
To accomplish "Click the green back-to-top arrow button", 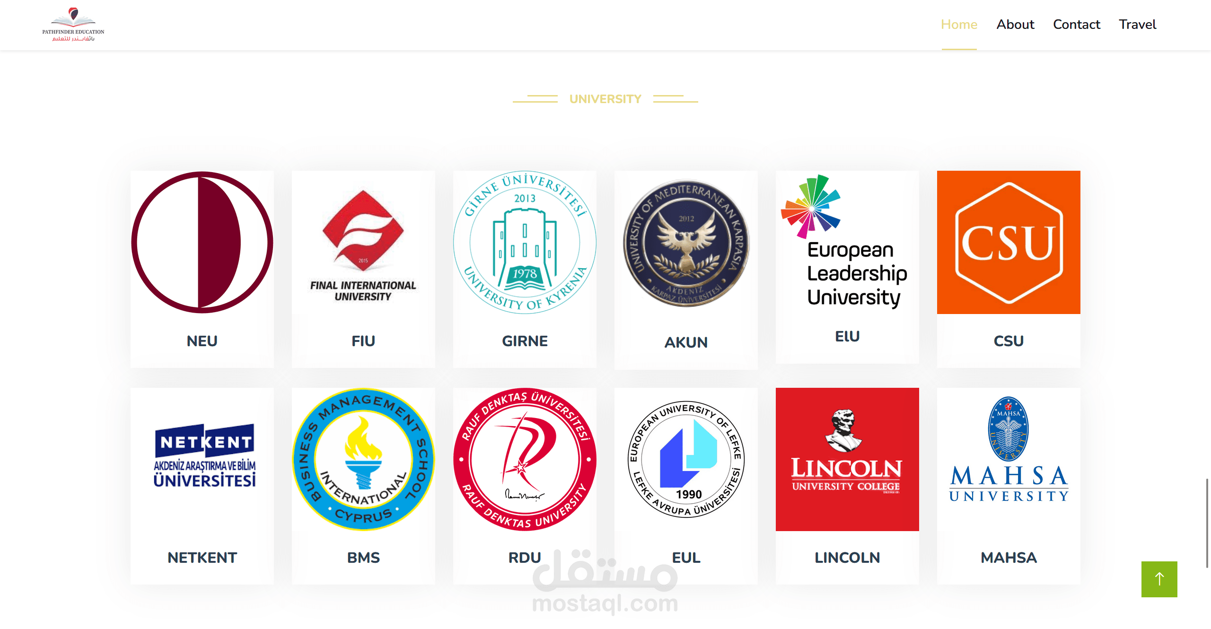I will (x=1159, y=579).
